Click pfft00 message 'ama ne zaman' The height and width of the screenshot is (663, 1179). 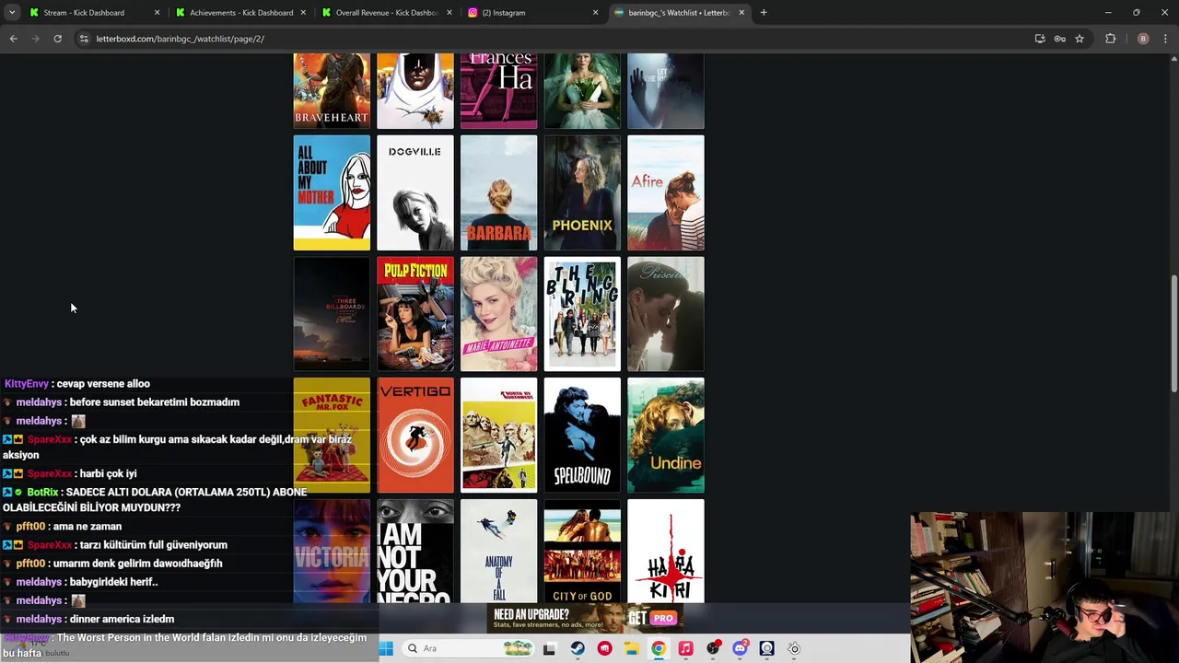tap(88, 526)
